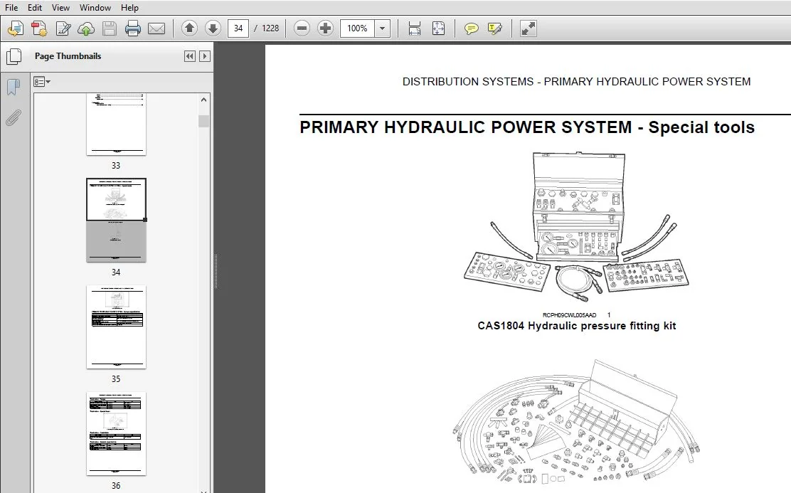Click the Read mode expand icon

(529, 28)
